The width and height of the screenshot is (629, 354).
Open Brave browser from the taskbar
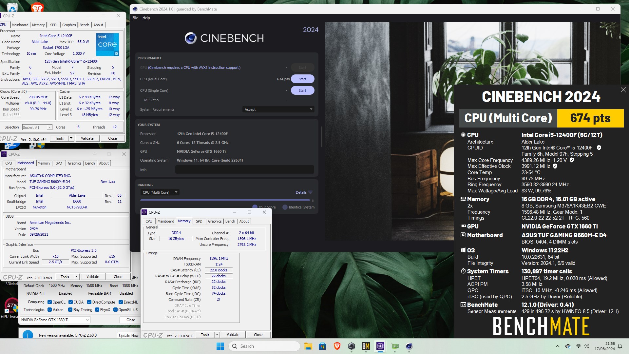[x=337, y=346]
